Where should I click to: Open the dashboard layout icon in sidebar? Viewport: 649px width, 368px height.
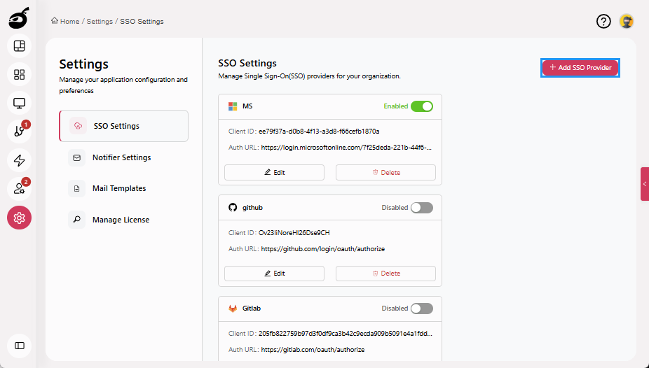19,46
